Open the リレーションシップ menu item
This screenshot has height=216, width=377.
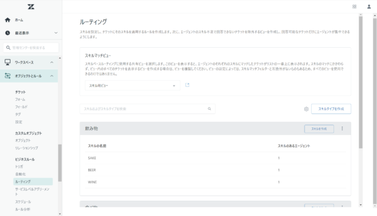tap(27, 148)
